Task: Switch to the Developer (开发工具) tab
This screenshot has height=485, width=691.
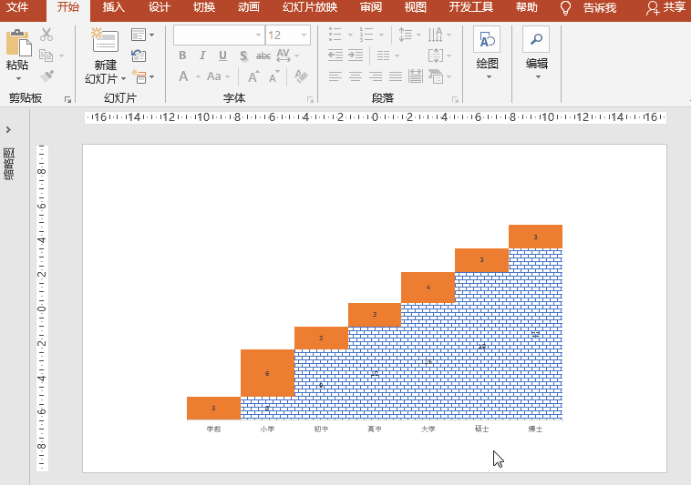Action: point(471,7)
